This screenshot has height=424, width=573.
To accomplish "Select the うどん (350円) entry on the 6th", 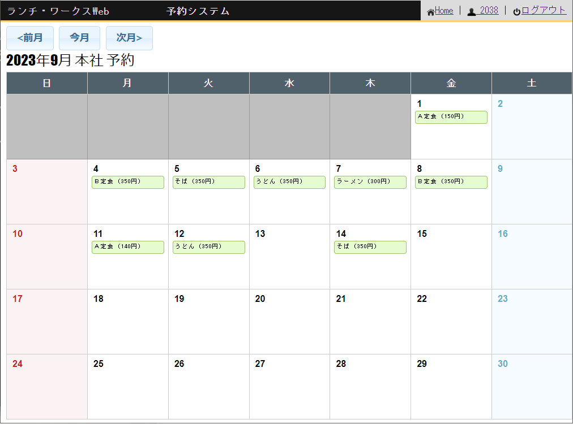I will pyautogui.click(x=289, y=182).
